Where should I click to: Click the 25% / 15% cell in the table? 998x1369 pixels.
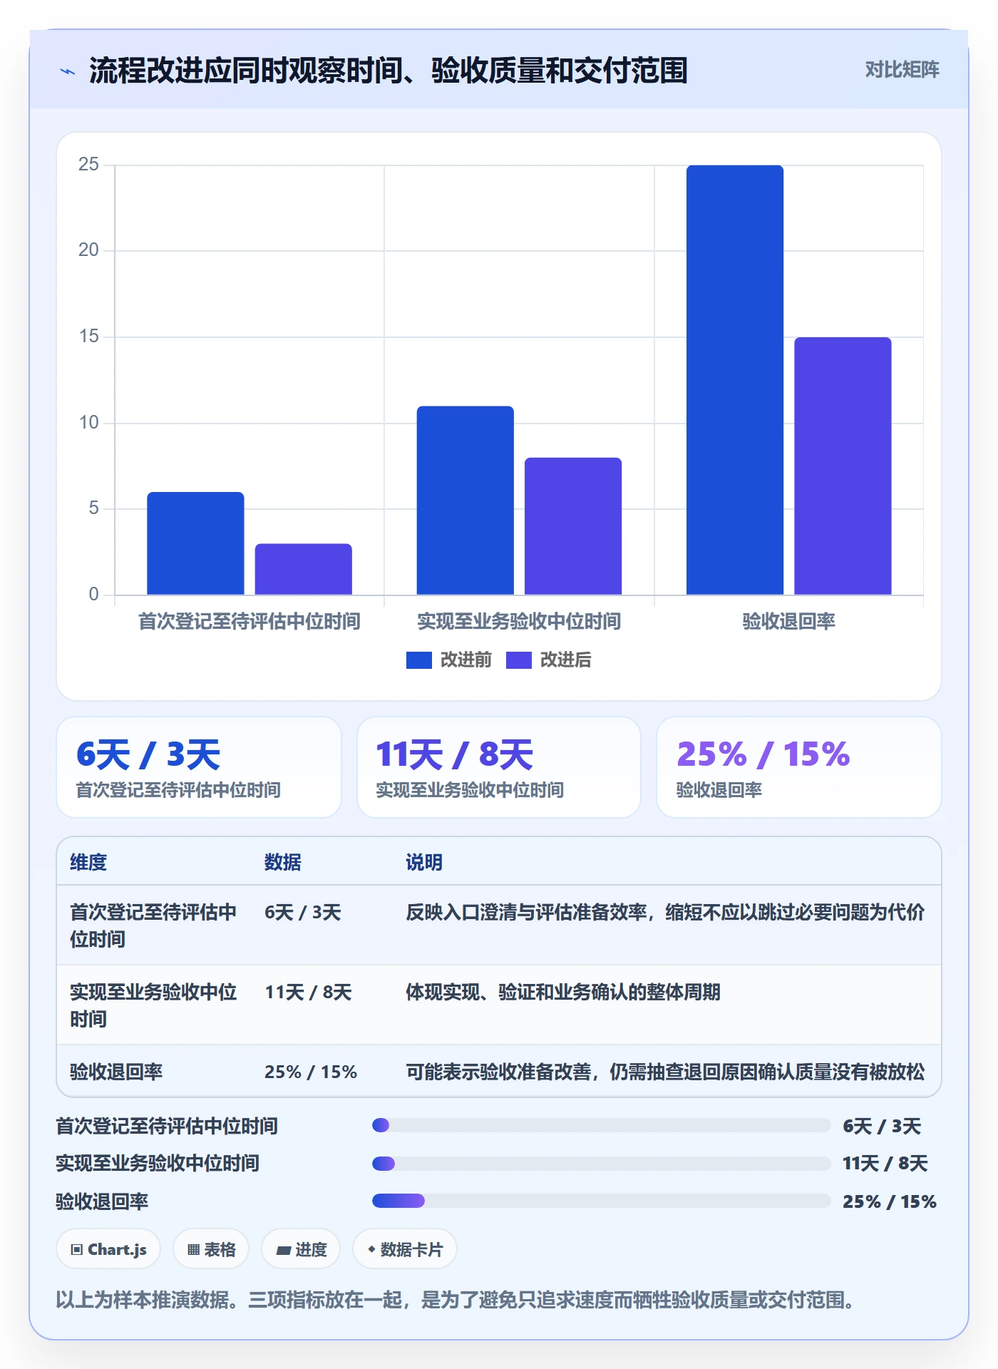311,1072
